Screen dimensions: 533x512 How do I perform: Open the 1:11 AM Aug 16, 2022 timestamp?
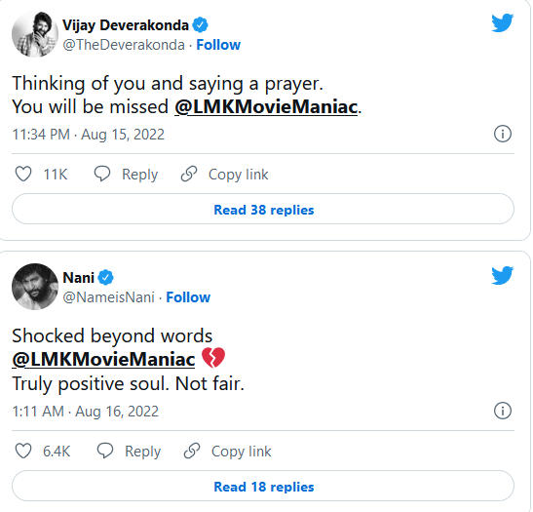[x=86, y=412]
